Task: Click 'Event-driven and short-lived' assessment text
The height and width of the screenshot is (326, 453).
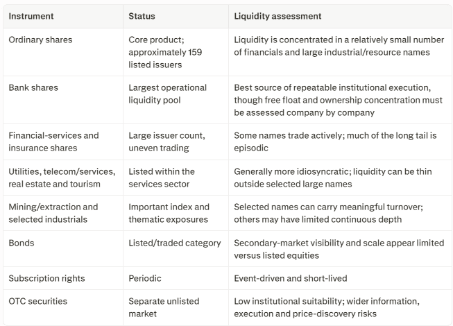Action: 291,278
